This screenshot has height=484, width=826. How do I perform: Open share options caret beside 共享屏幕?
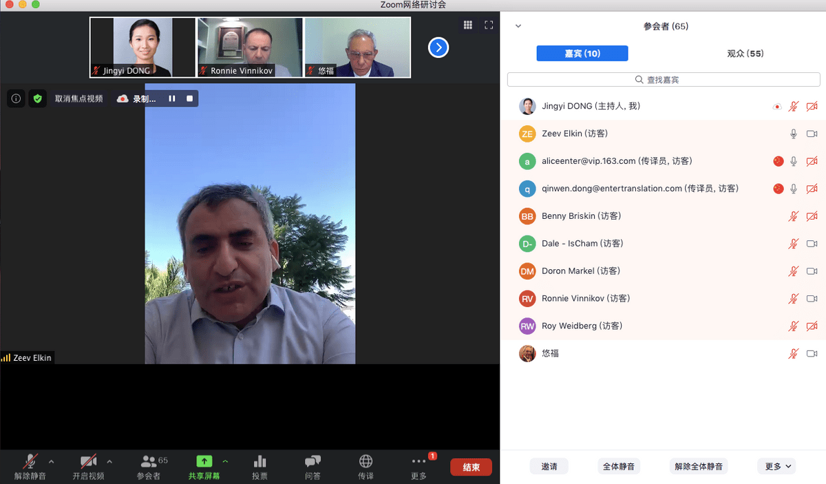pos(225,461)
